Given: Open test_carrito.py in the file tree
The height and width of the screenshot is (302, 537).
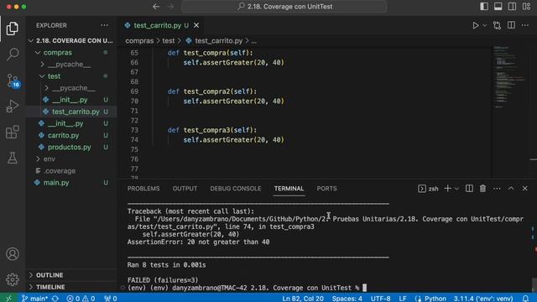Looking at the screenshot, I should [x=71, y=112].
